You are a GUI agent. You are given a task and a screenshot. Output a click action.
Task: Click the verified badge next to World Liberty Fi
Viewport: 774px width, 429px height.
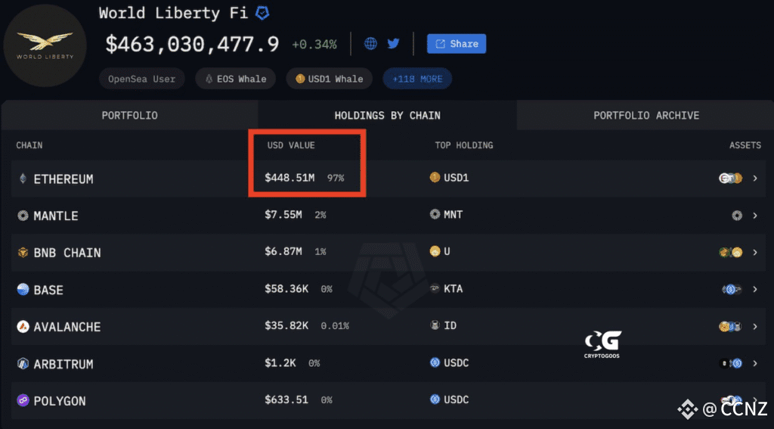[x=262, y=14]
